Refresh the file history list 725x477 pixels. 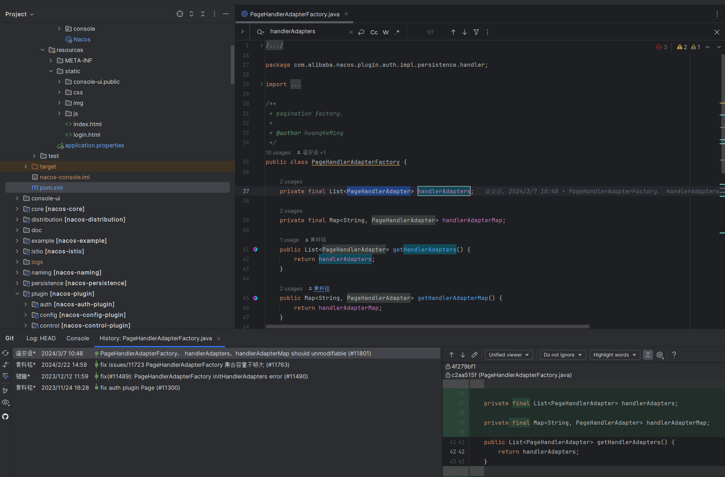[x=5, y=353]
